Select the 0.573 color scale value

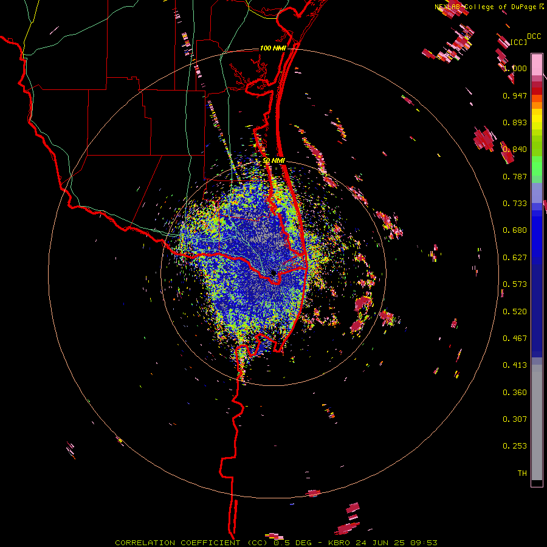click(515, 284)
